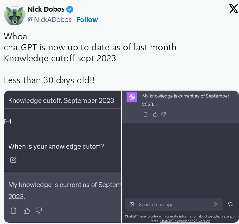Dislike the right screenshot response
Image resolution: width=239 pixels, height=224 pixels.
pyautogui.click(x=164, y=114)
